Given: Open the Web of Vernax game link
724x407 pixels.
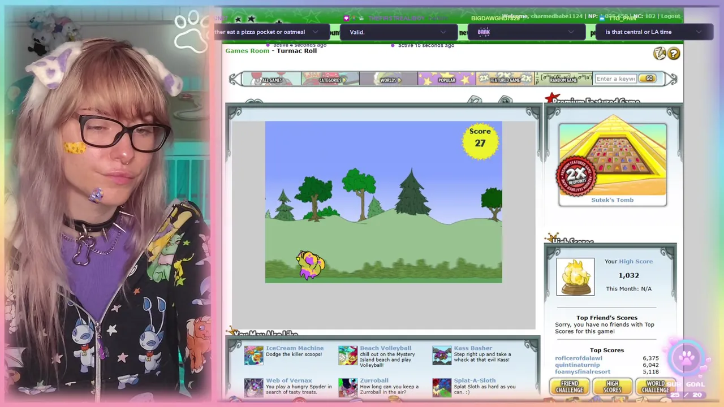Looking at the screenshot, I should point(288,380).
